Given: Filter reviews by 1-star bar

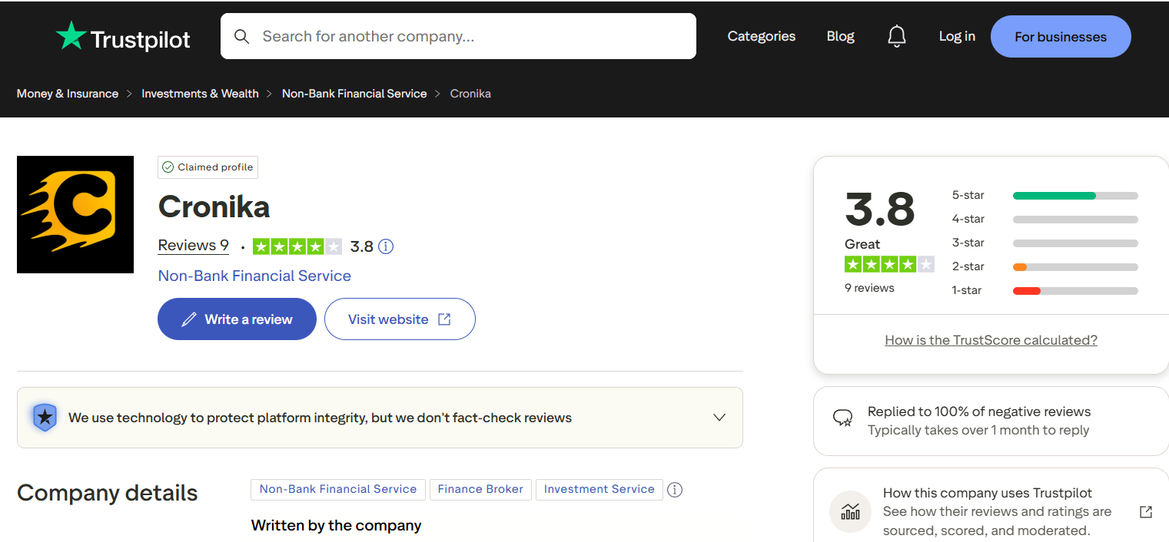Looking at the screenshot, I should coord(1074,291).
